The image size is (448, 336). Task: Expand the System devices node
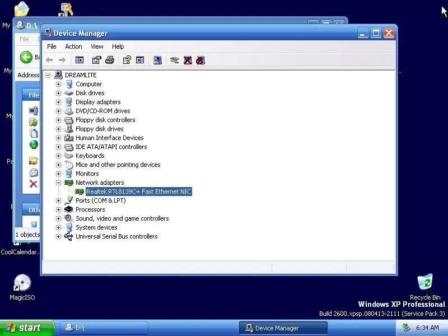pos(59,227)
